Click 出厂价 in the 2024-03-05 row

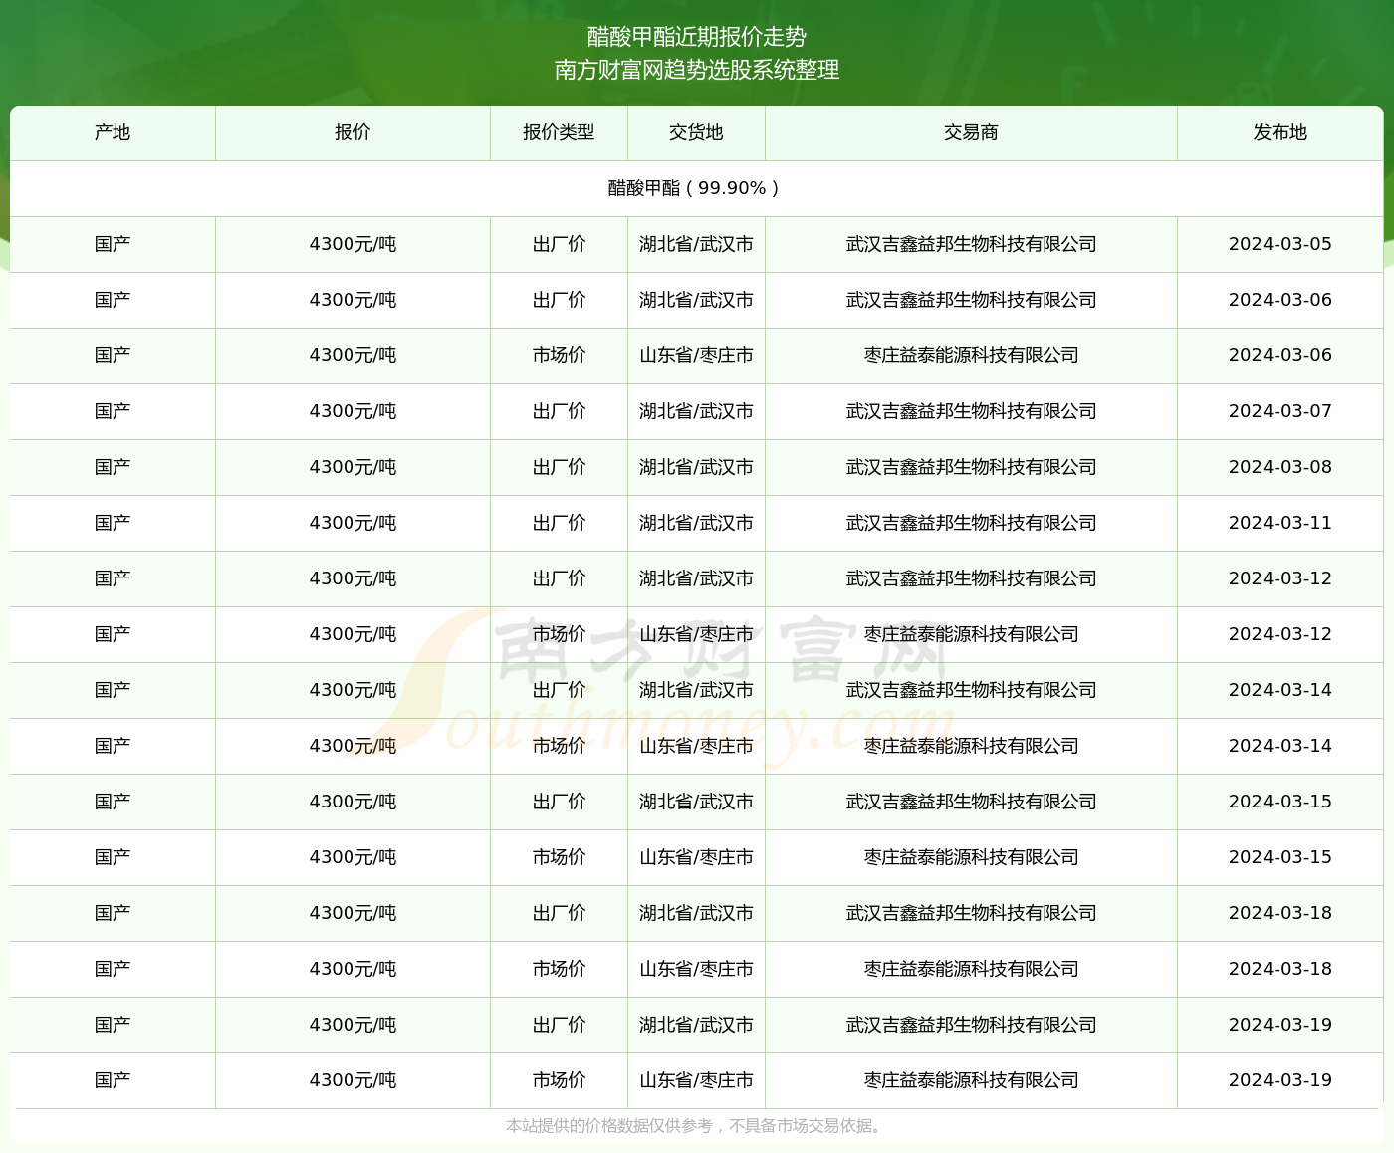pos(559,244)
